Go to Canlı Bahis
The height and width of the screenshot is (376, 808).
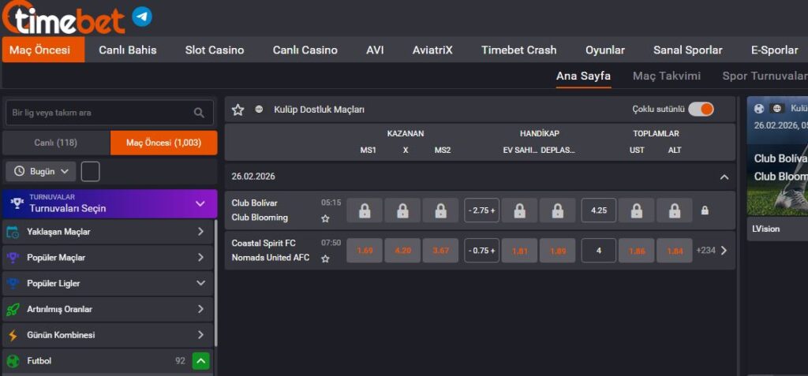pos(127,50)
